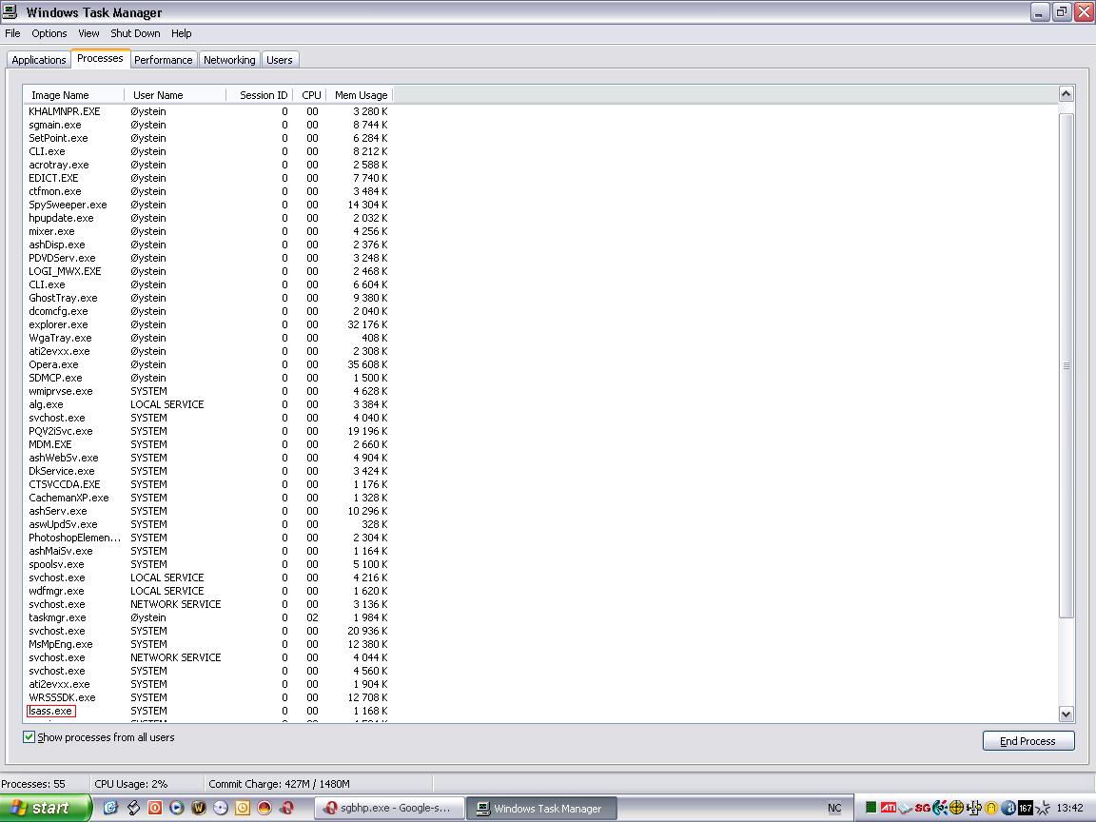The width and height of the screenshot is (1096, 822).
Task: Open the Start menu
Action: click(46, 808)
